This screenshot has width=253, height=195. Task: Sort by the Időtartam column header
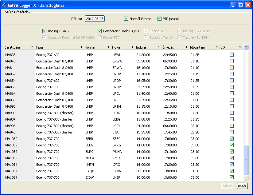tap(204, 47)
